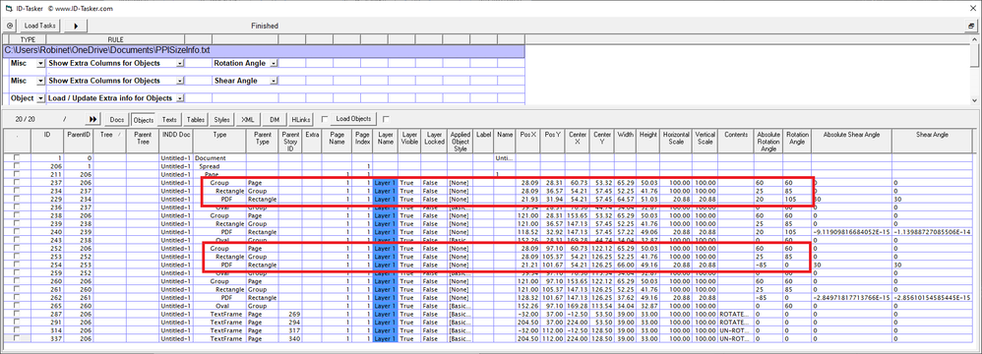This screenshot has height=354, width=982.
Task: Tick the checkbox for row ID 254
Action: point(17,265)
